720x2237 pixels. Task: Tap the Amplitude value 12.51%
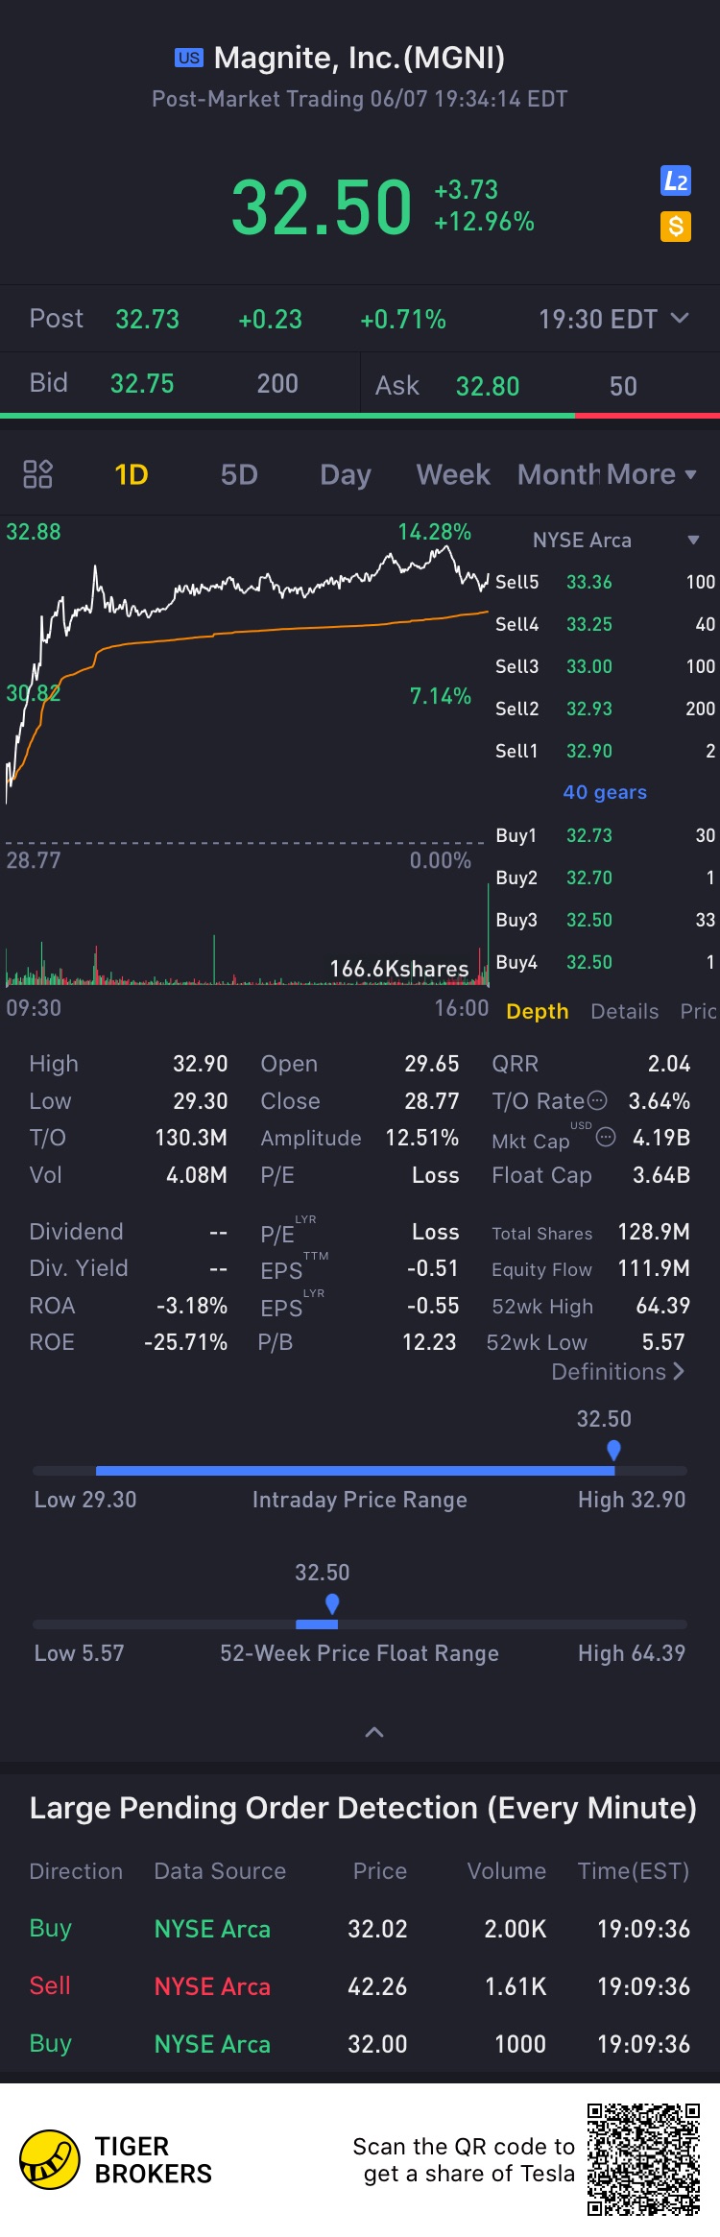point(422,1138)
